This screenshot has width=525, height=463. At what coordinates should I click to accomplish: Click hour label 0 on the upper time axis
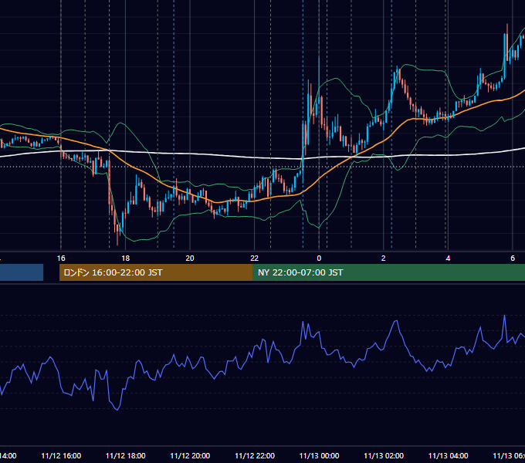pos(319,259)
